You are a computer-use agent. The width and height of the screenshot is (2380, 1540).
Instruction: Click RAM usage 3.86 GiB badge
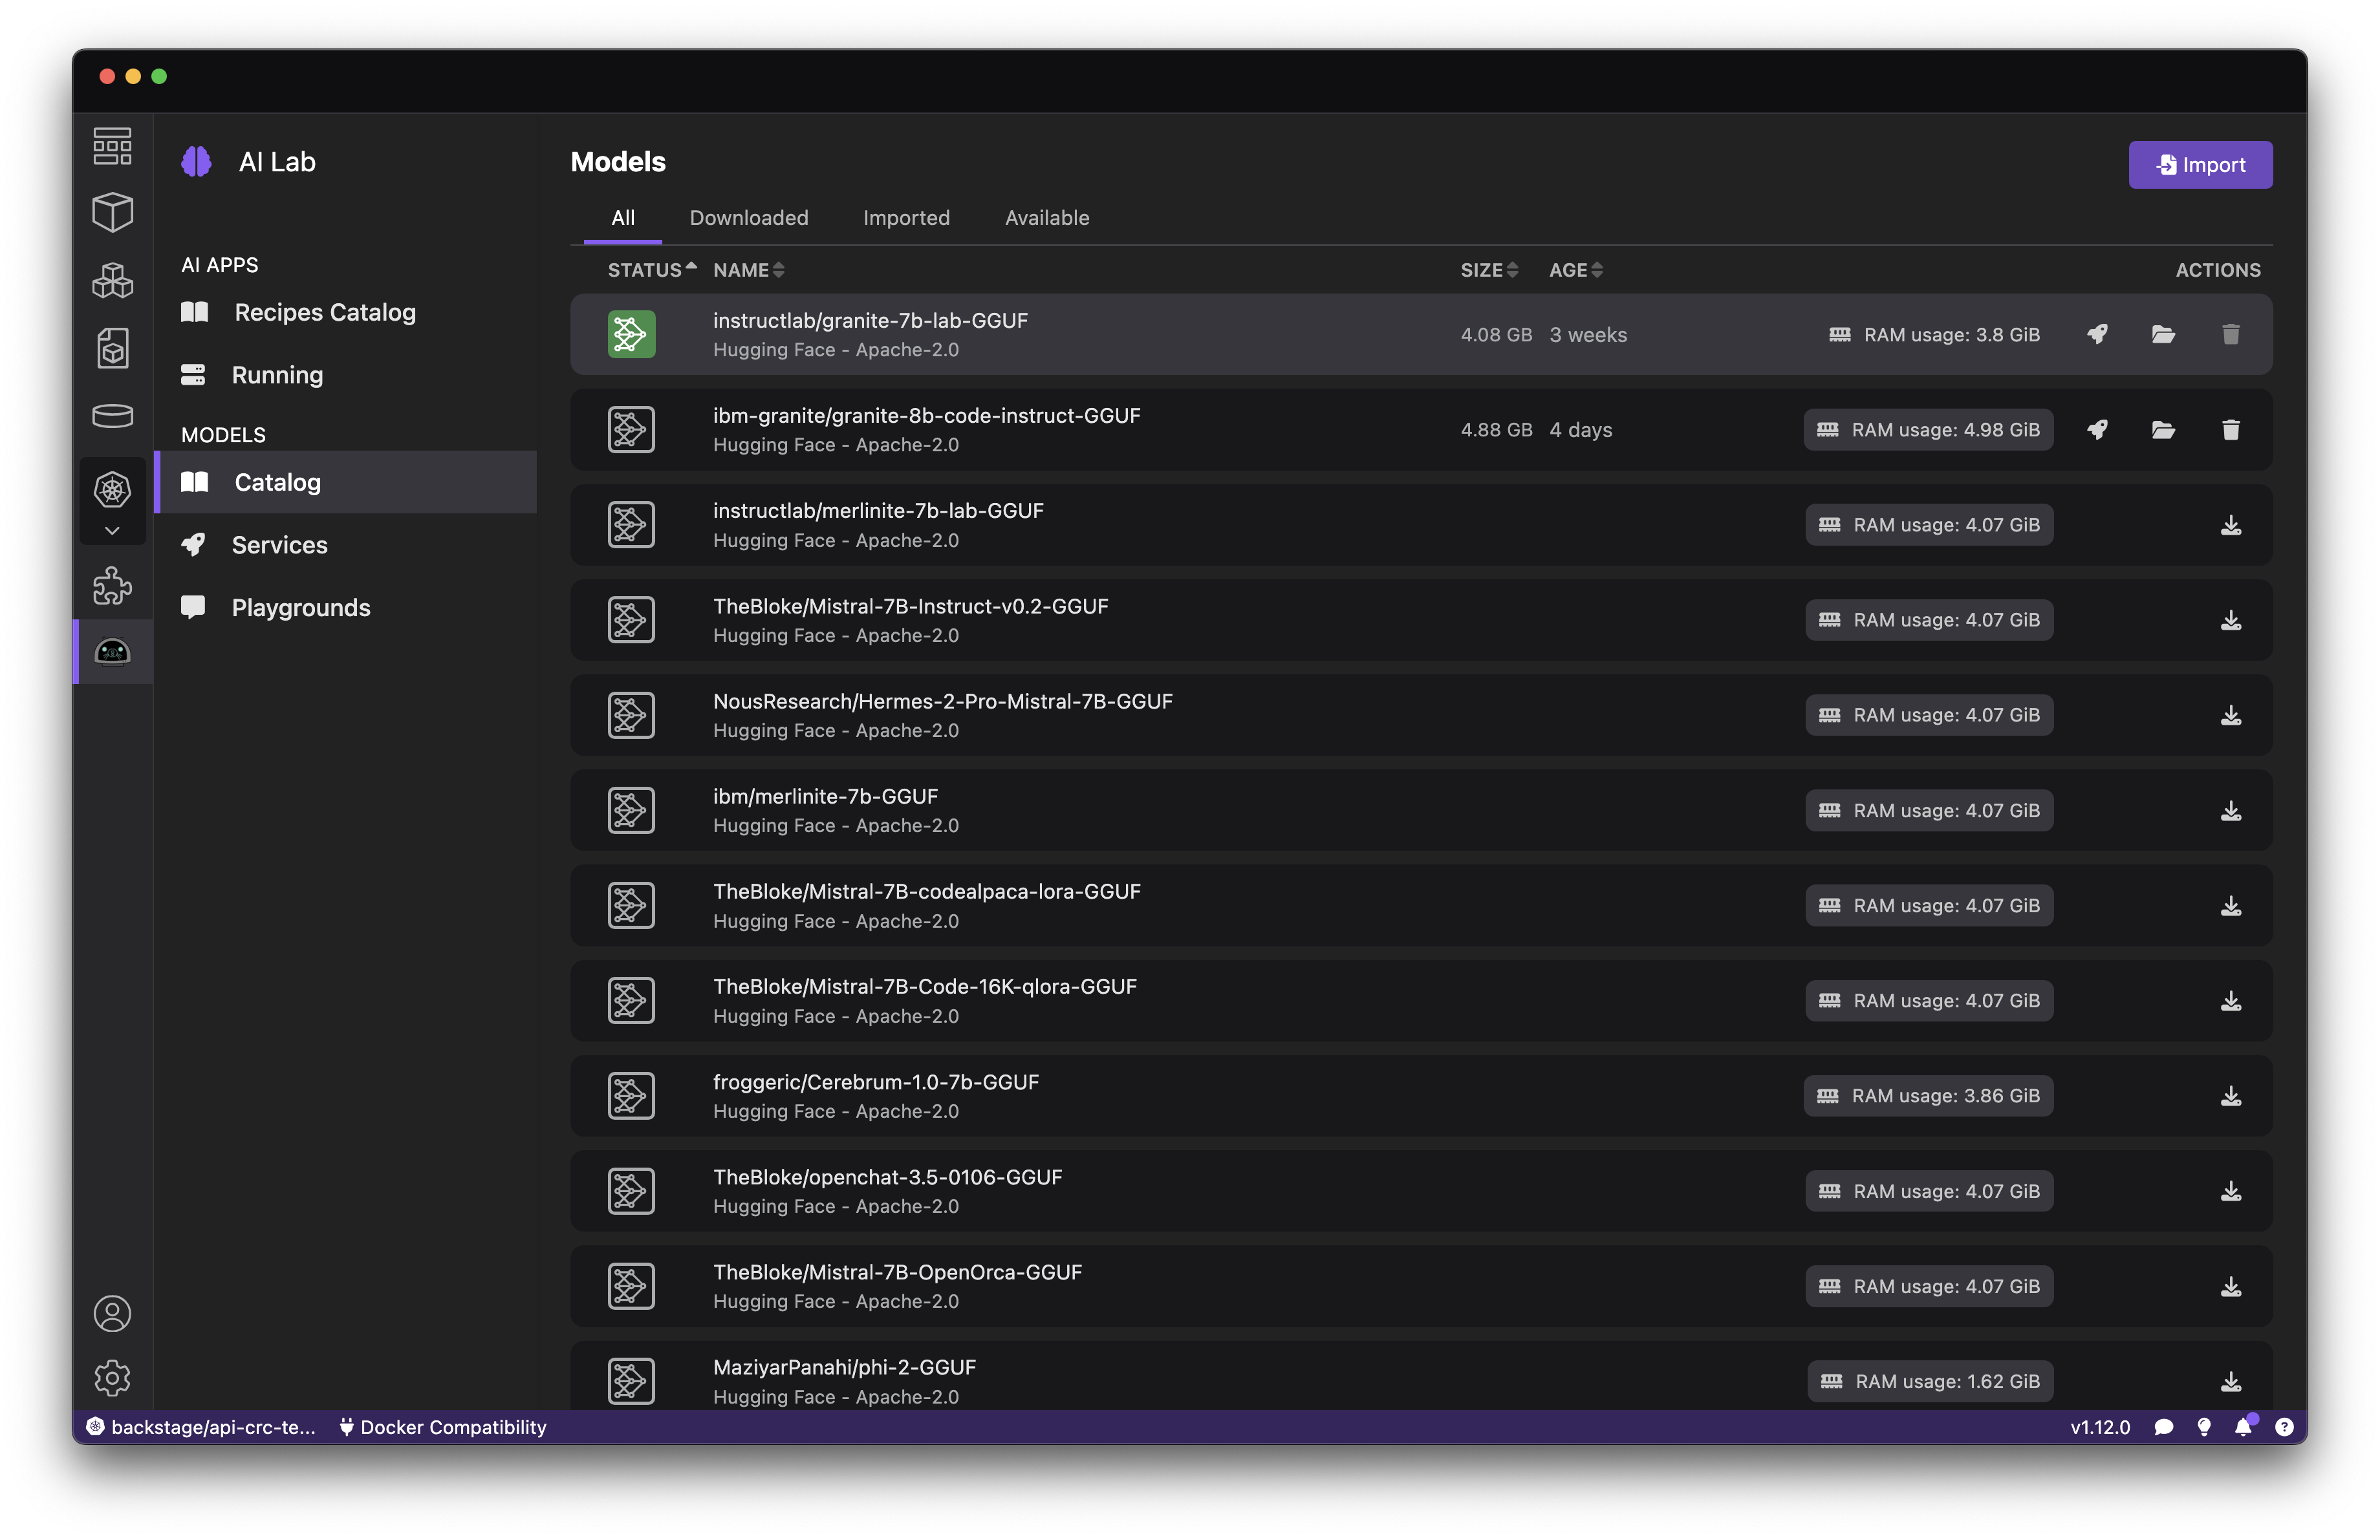coord(1927,1096)
